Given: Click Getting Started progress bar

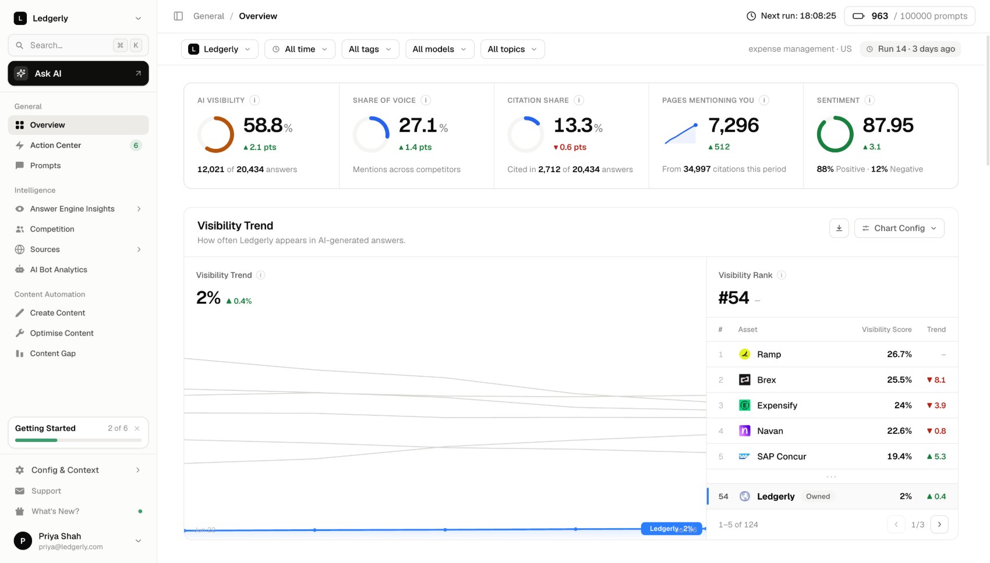Looking at the screenshot, I should 78,440.
